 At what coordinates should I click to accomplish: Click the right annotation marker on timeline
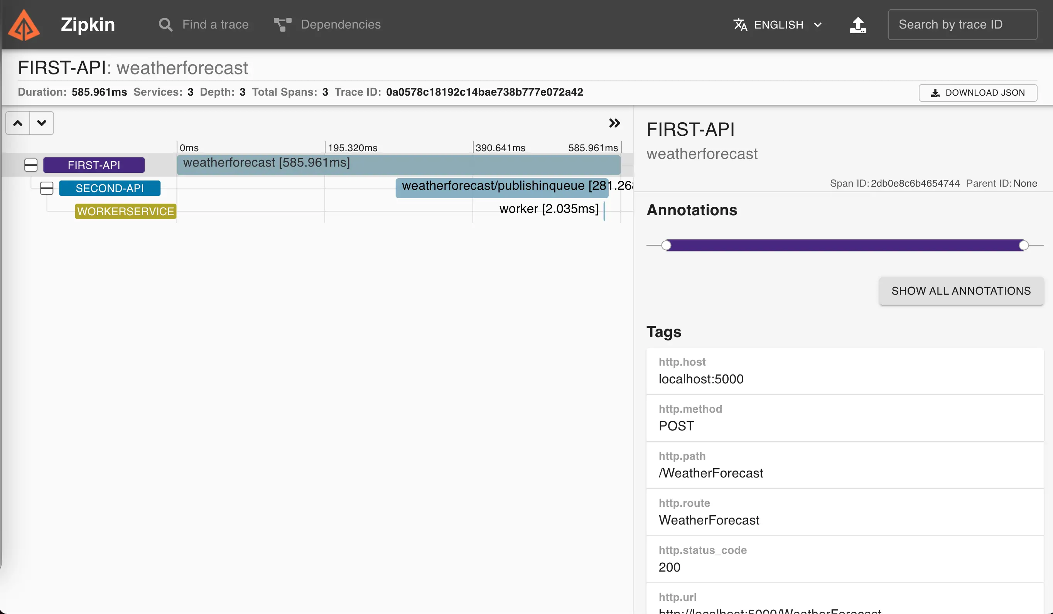pos(1023,245)
